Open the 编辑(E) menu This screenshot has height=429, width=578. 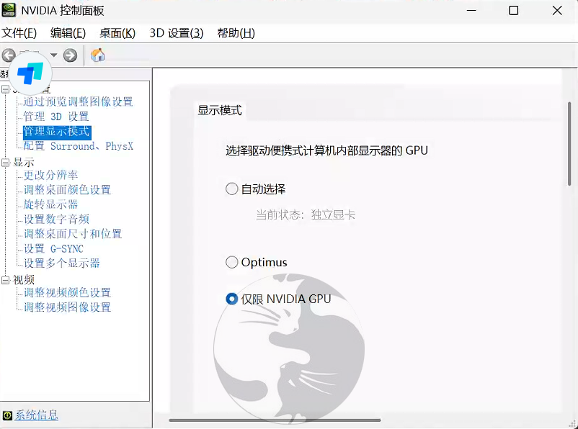tap(68, 33)
